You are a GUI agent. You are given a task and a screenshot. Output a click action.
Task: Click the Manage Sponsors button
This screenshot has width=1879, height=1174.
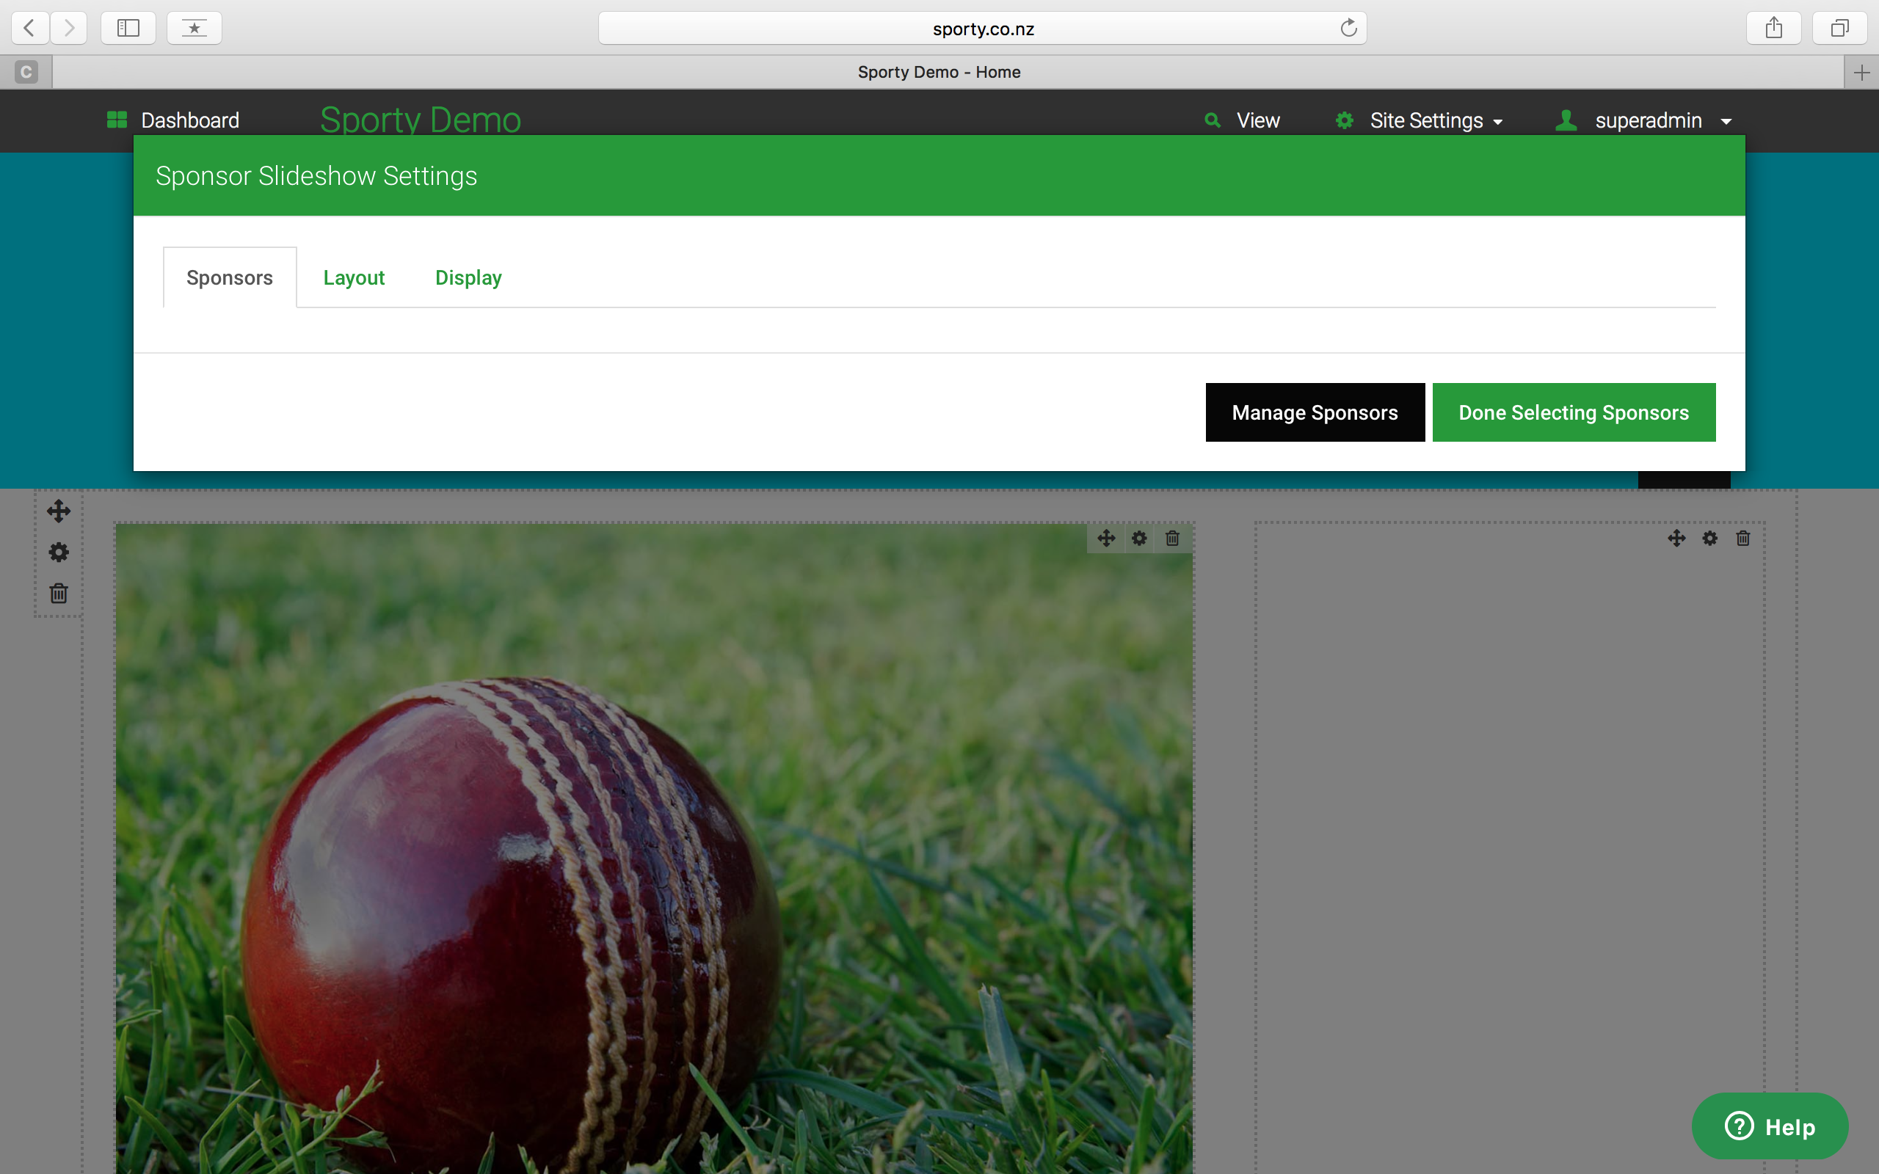(x=1315, y=412)
